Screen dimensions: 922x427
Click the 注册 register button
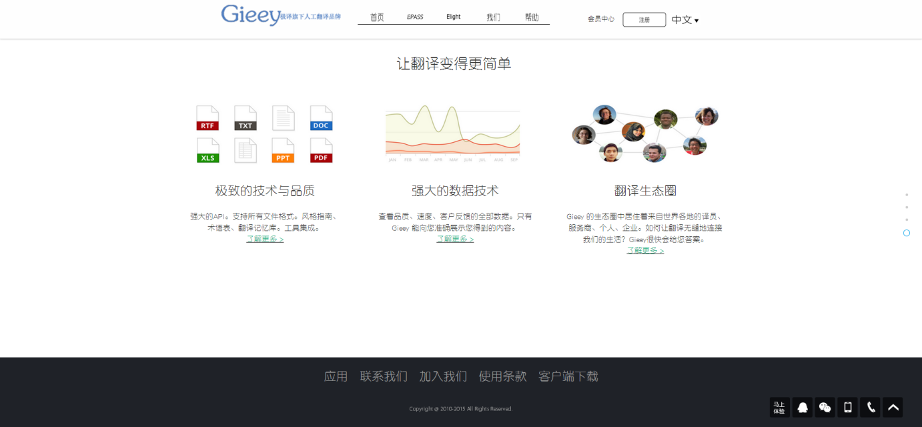click(x=644, y=20)
